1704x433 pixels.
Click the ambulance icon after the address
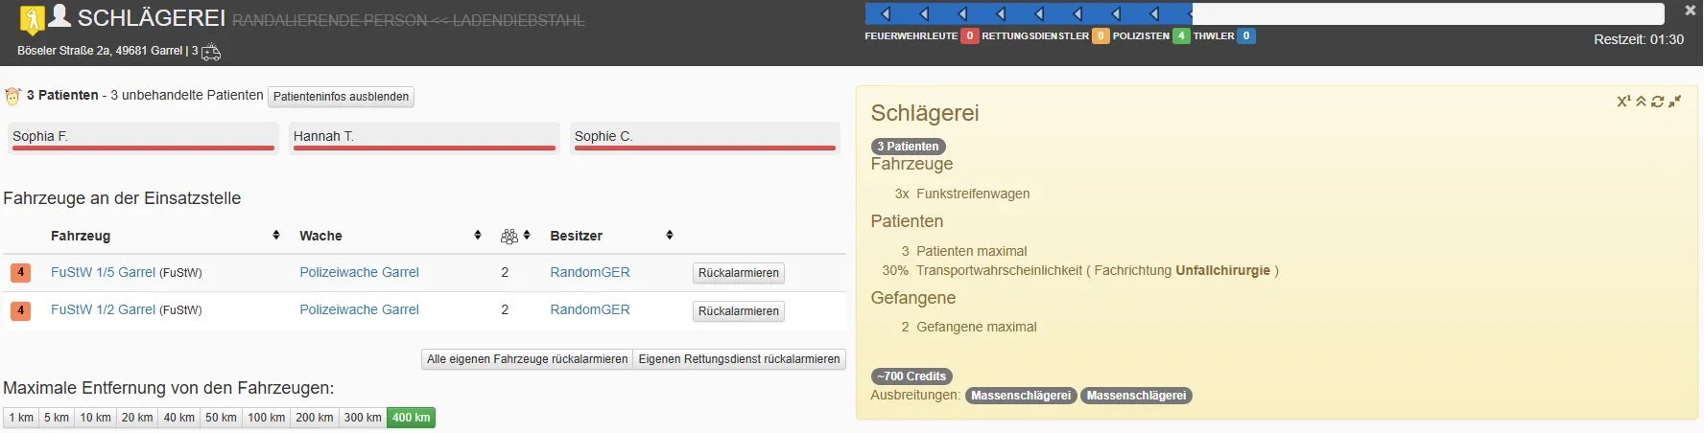point(211,52)
